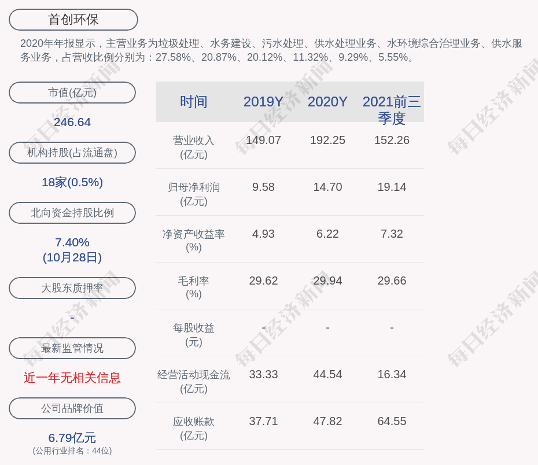538x465 pixels.
Task: Click the 每股收益(元) row label
Action: (194, 335)
